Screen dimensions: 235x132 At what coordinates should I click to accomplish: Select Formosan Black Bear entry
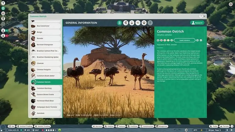click(x=46, y=101)
